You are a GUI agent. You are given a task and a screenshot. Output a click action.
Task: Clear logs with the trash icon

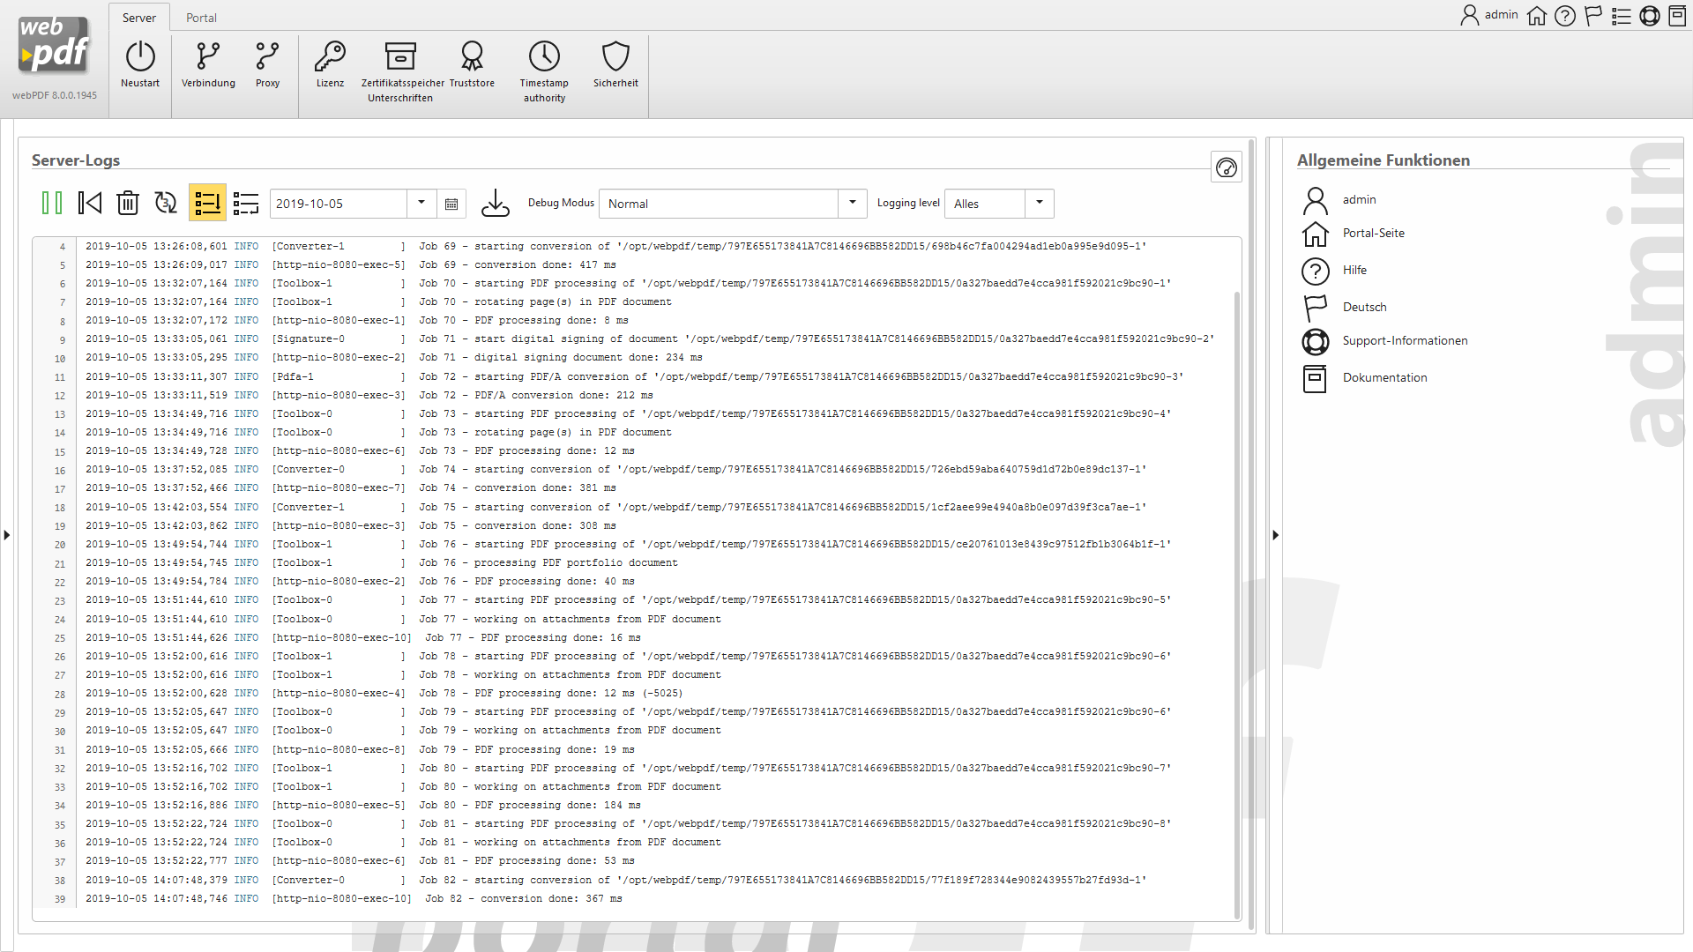(128, 204)
